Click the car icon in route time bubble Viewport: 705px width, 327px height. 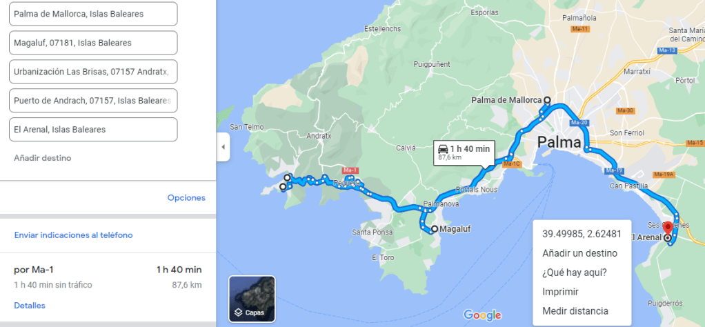tap(443, 149)
